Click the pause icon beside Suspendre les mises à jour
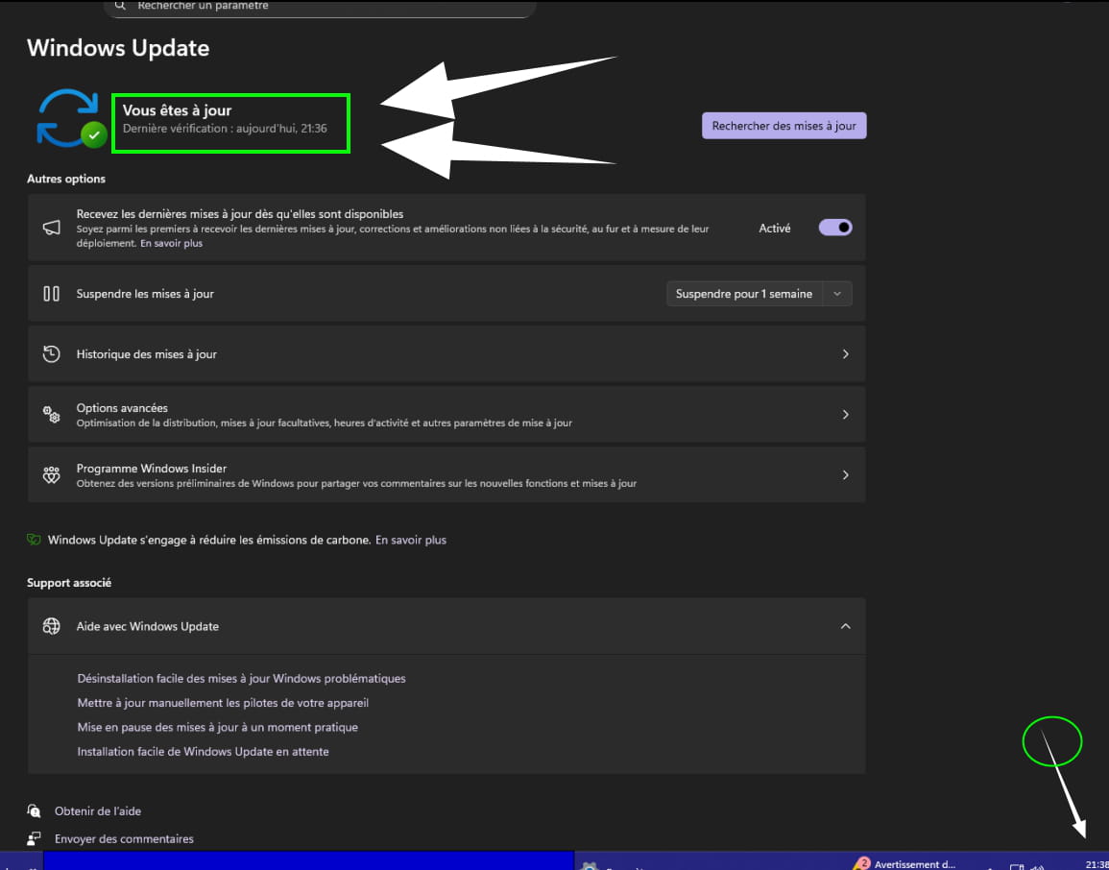Viewport: 1109px width, 870px height. tap(52, 294)
